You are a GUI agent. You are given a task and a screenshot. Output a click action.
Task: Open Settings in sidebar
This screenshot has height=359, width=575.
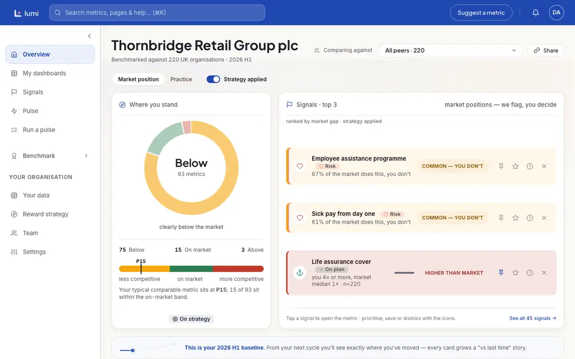50,252
